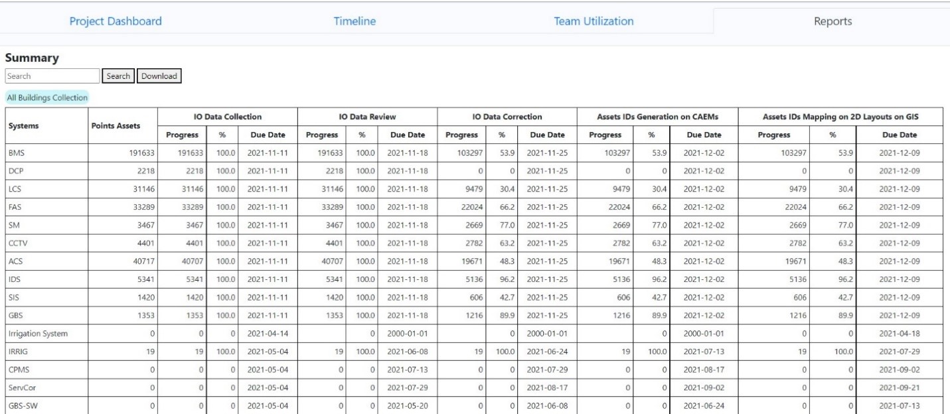The height and width of the screenshot is (414, 950).
Task: Click the IO Data Correction group header
Action: pos(507,117)
